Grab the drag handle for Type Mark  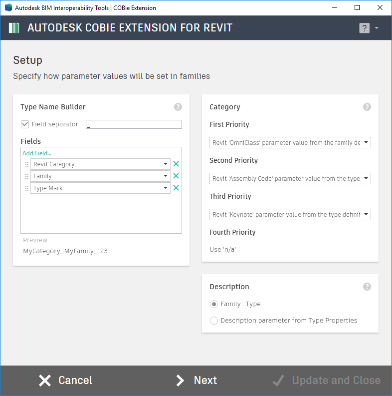click(x=26, y=188)
